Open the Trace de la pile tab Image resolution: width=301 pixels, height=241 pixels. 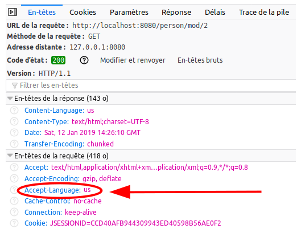[264, 13]
